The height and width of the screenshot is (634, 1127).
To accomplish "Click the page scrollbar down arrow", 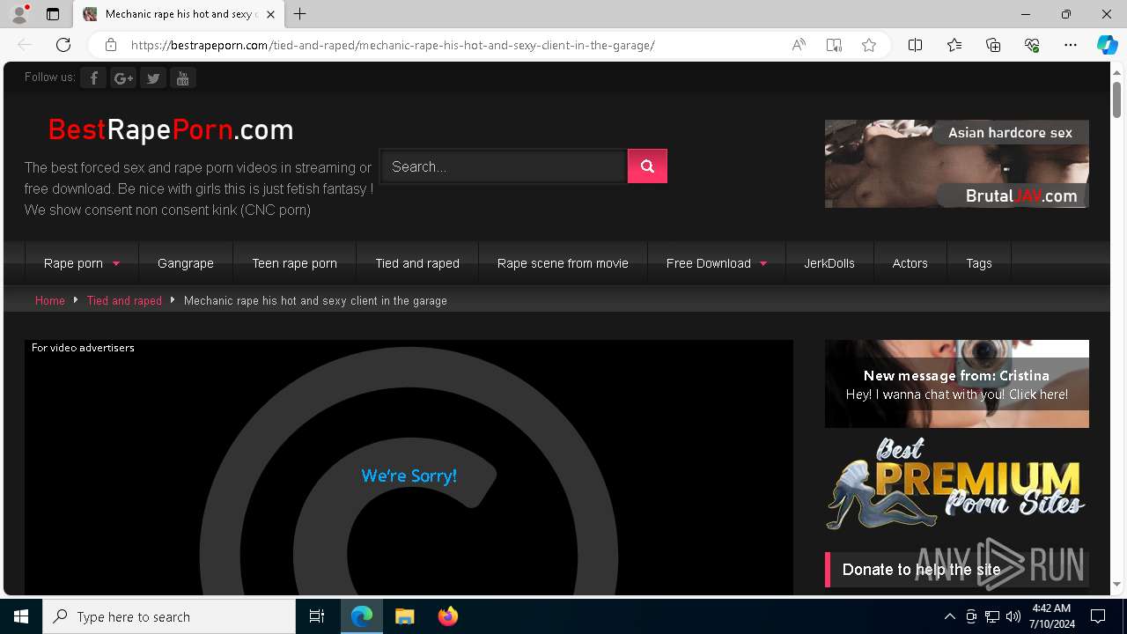I will 1117,584.
